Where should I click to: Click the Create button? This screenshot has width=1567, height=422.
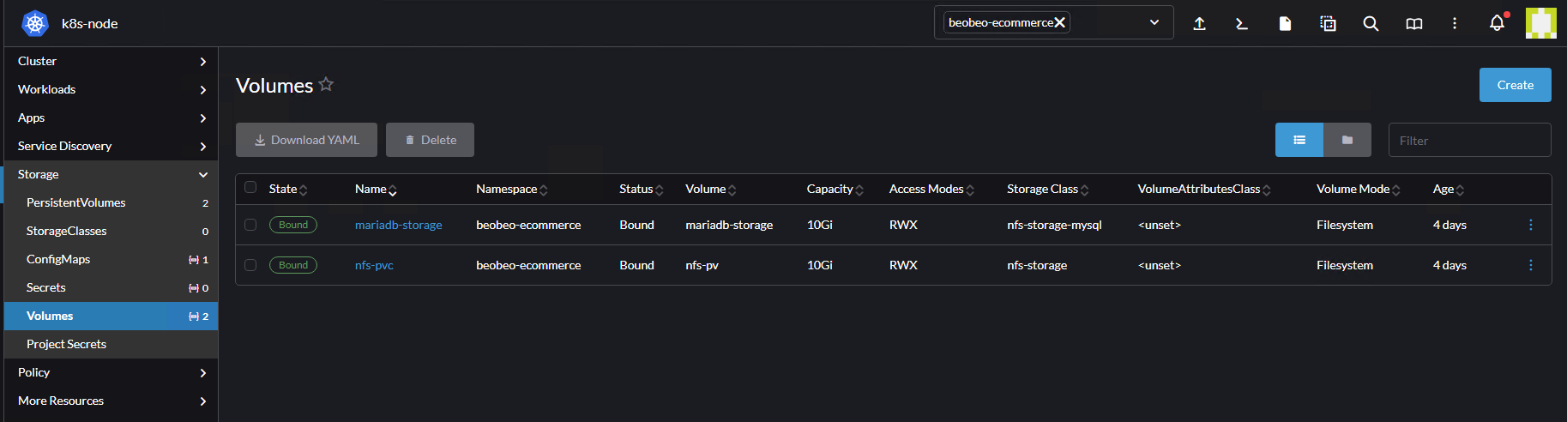coord(1515,85)
